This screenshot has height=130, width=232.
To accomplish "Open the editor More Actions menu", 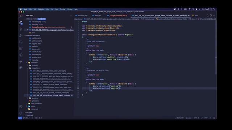I will click(214, 16).
